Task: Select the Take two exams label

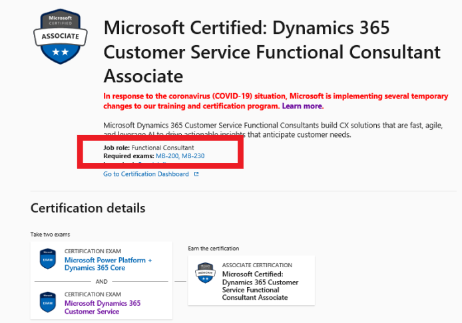Action: (x=50, y=235)
